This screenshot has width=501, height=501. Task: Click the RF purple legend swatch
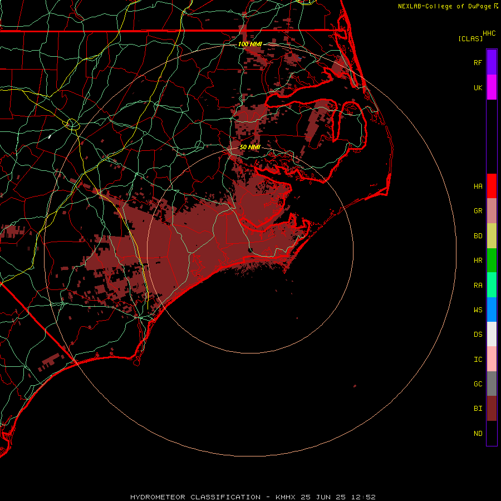(x=492, y=62)
